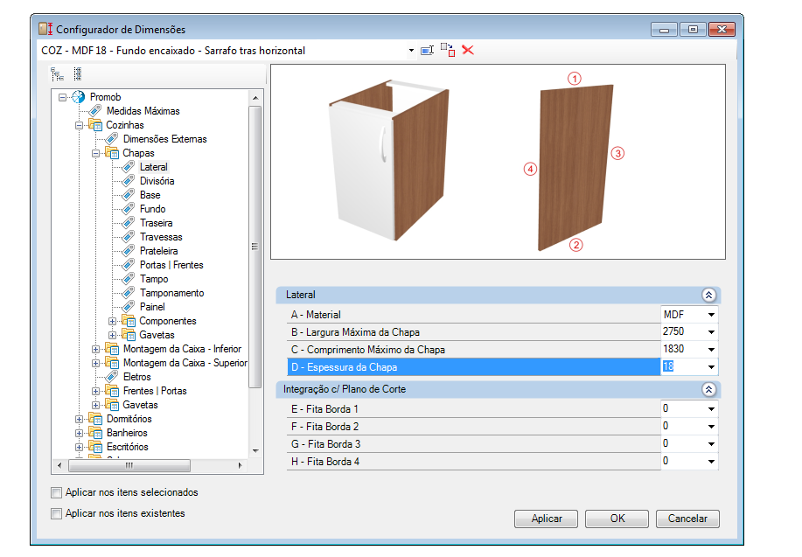Collapse the Chapas tree node
802x557 pixels.
(95, 153)
